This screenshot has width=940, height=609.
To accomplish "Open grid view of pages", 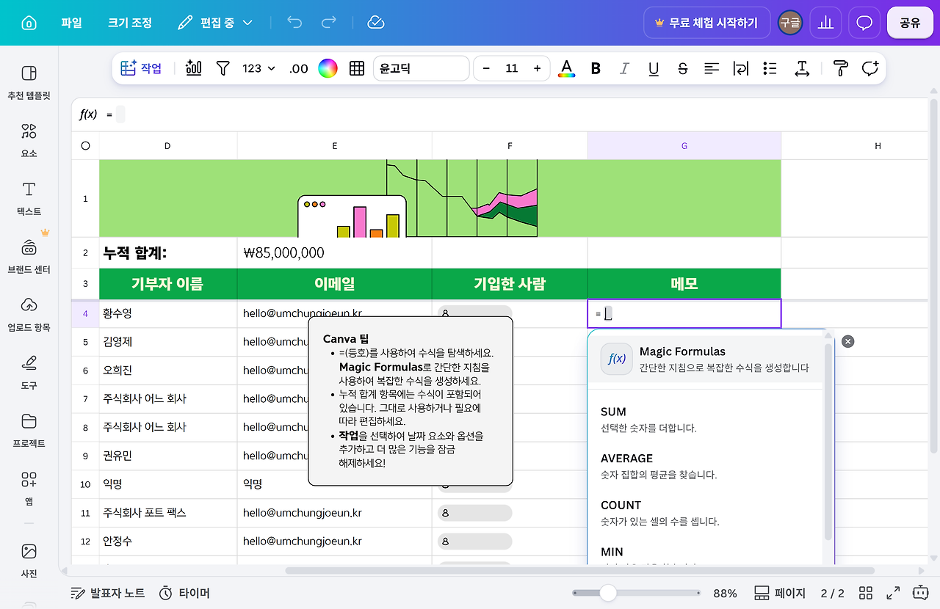I will point(866,593).
